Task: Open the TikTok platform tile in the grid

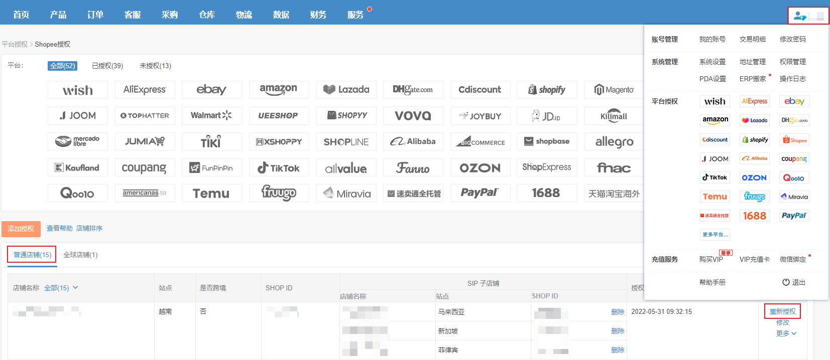Action: point(279,167)
